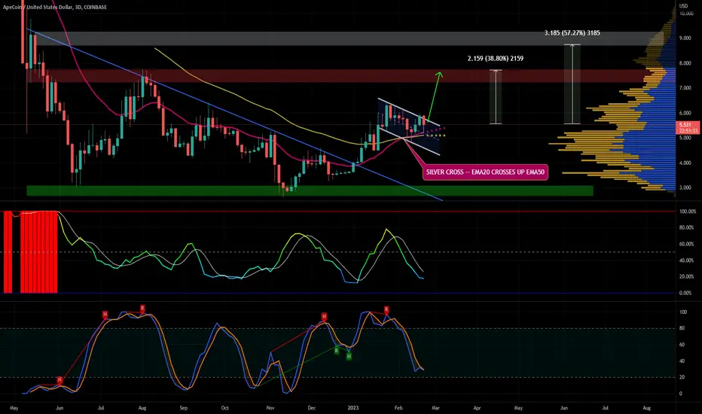Click the green support zone rectangle
The image size is (702, 414).
click(310, 190)
